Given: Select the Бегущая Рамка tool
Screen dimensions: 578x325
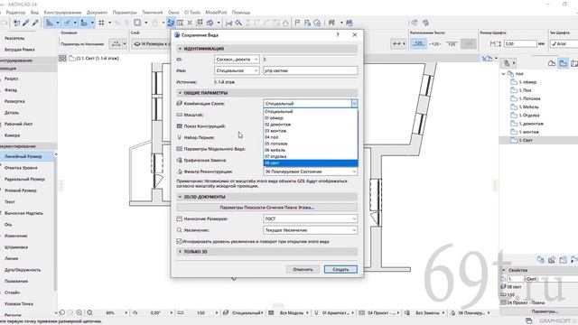Looking at the screenshot, I should pyautogui.click(x=20, y=50).
